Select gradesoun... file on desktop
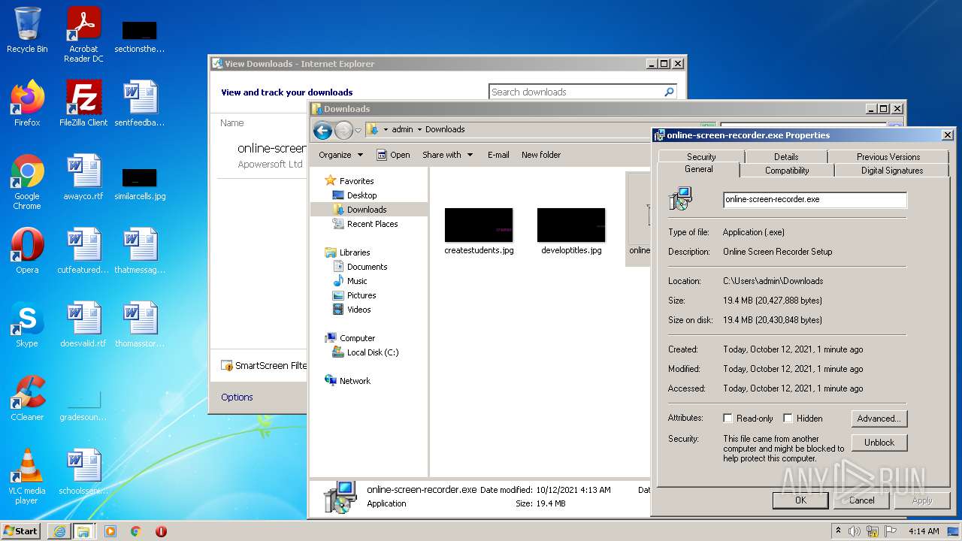The image size is (962, 541). point(83,406)
